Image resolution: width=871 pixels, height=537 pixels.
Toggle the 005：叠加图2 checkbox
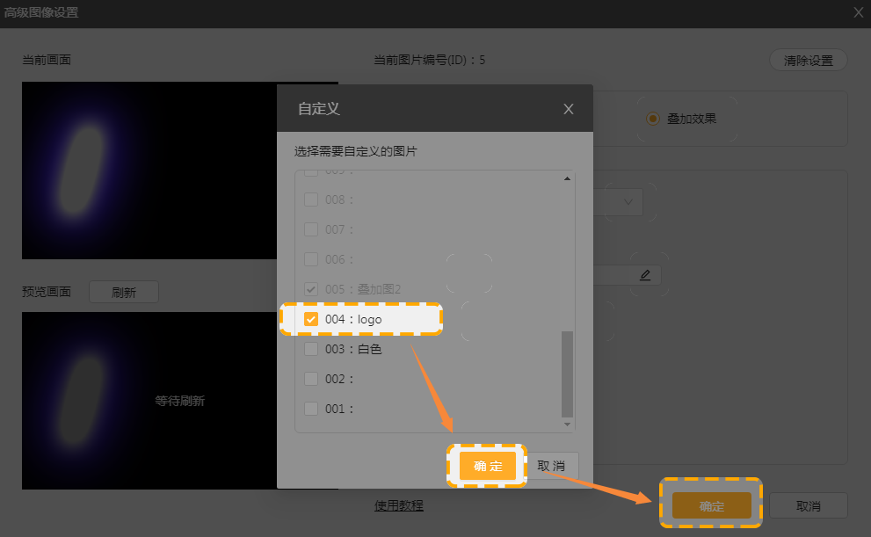(311, 289)
